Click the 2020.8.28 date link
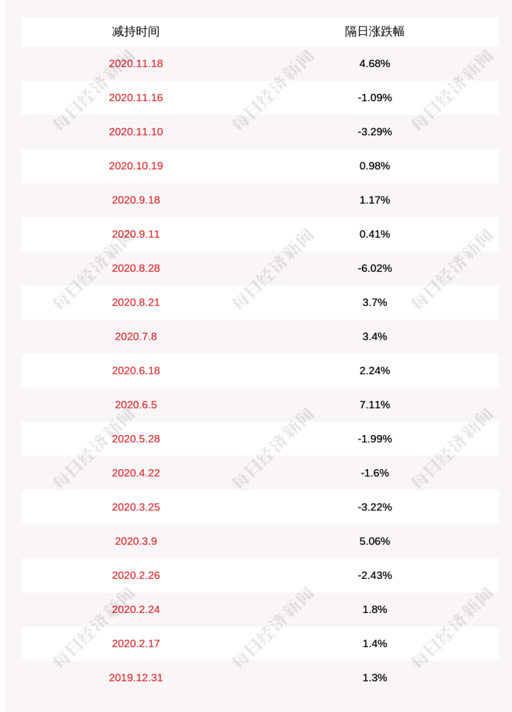This screenshot has width=512, height=712. coord(136,268)
